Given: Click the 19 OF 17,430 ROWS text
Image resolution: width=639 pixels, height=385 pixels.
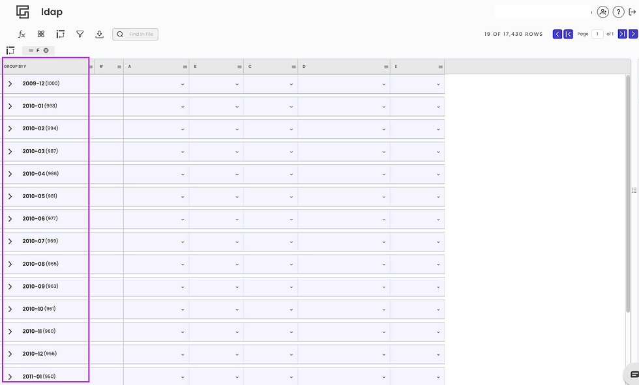Looking at the screenshot, I should tap(514, 34).
